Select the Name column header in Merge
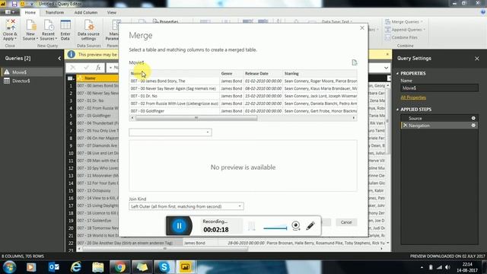Screen dimensions: 487x274 pos(174,74)
